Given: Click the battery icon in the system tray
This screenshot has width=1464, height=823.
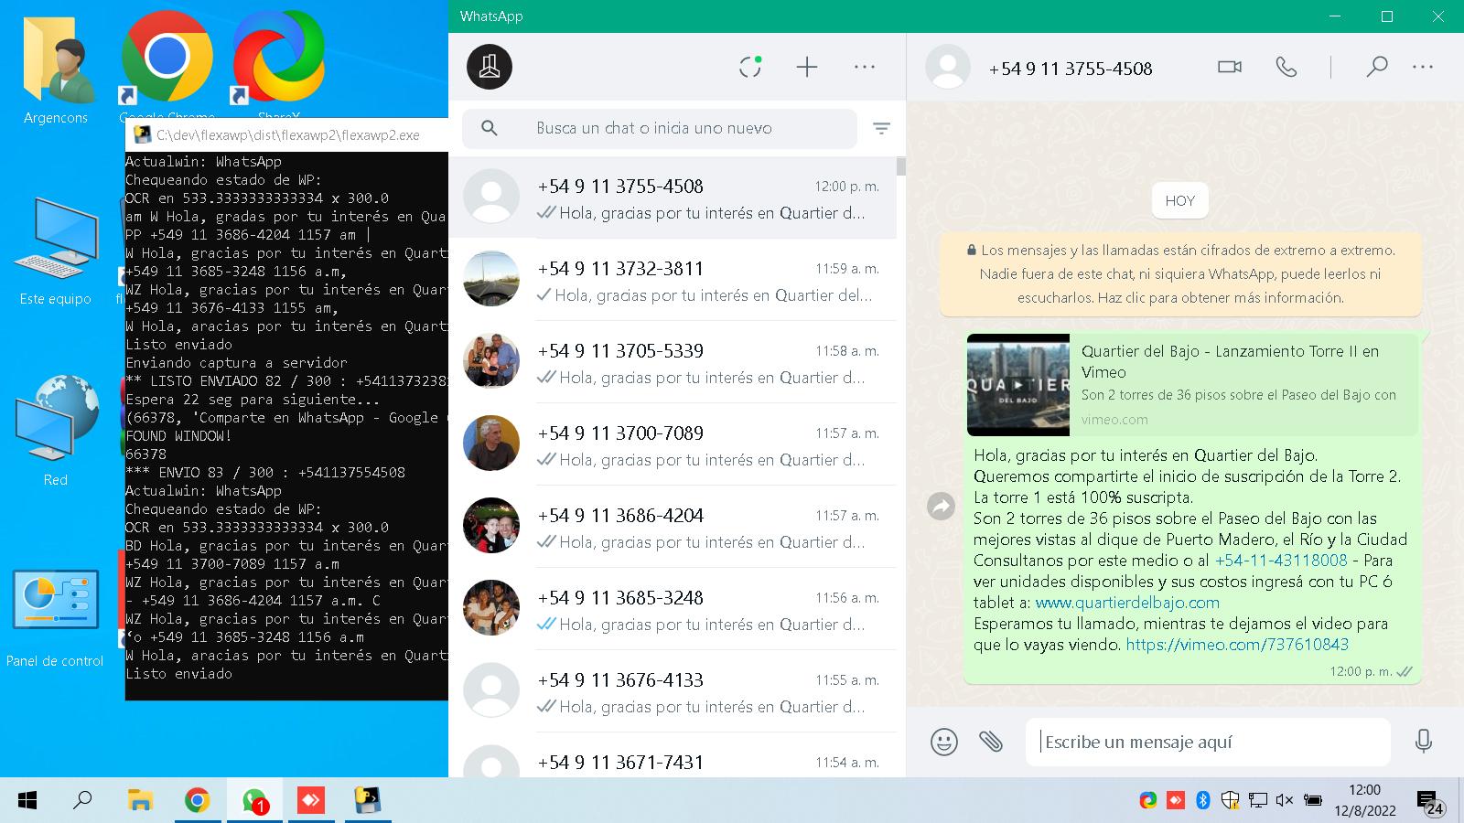Looking at the screenshot, I should coord(1312,800).
